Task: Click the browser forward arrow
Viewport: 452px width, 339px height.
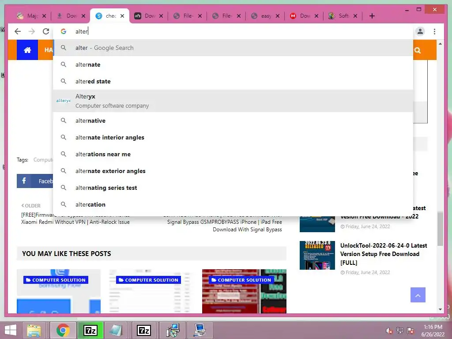Action: tap(32, 31)
